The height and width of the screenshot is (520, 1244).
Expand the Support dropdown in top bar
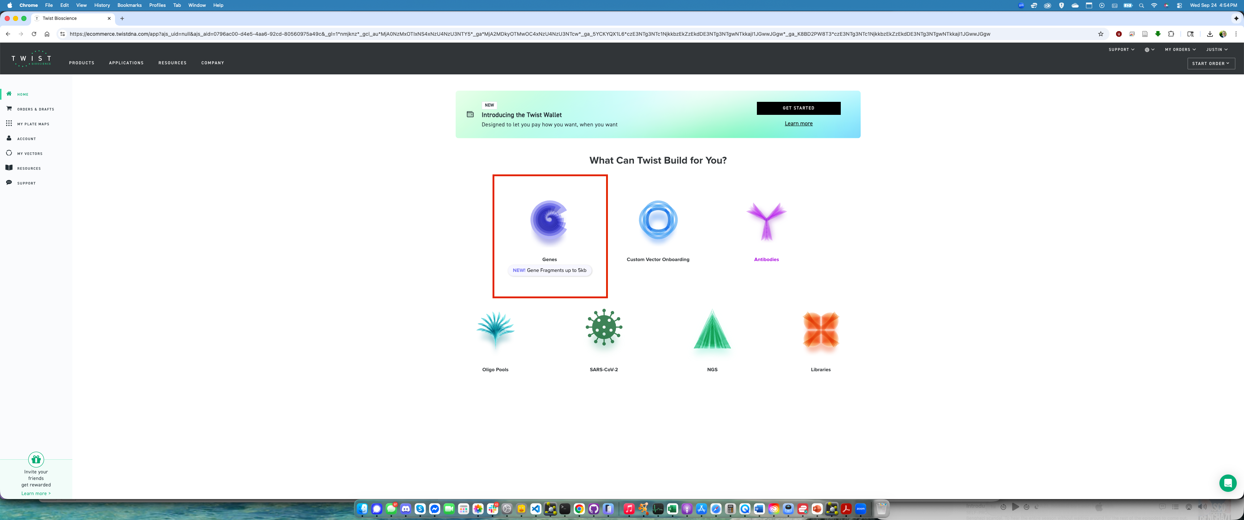pos(1121,49)
